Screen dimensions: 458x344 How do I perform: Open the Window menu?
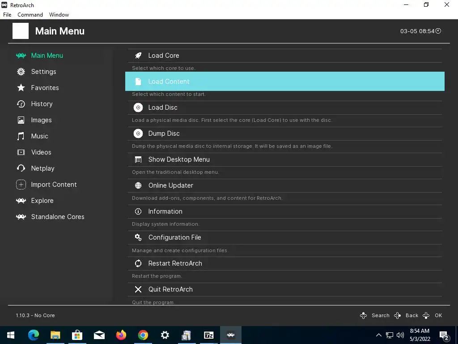(x=59, y=15)
